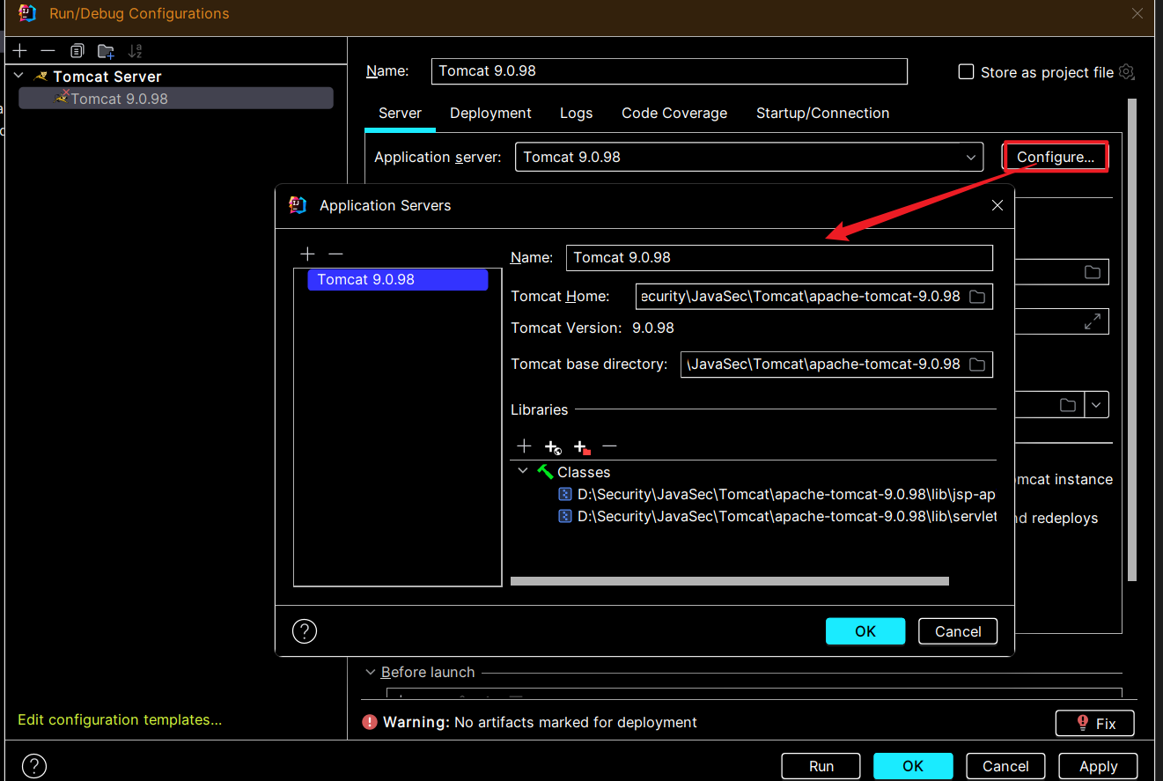Screen dimensions: 1163x781
Task: Create a new folder in the configurations toolbar
Action: point(106,51)
